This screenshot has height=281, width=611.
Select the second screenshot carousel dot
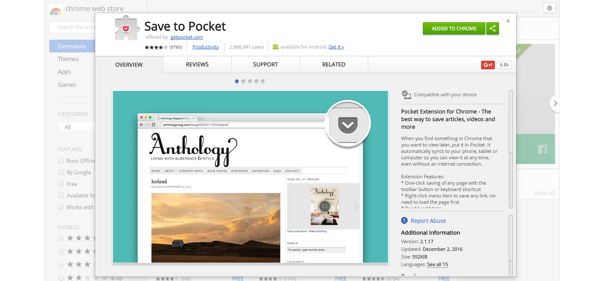(x=243, y=81)
